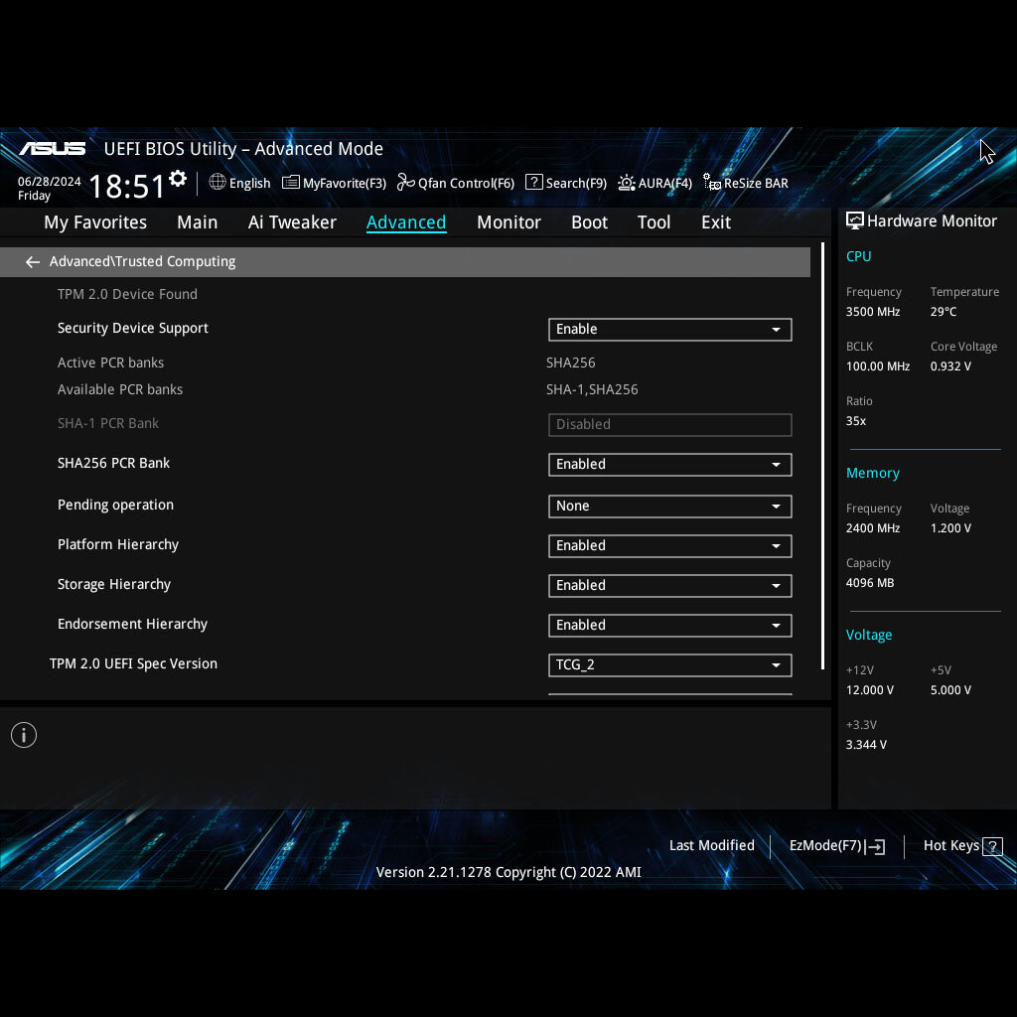Open Qfan Control fan icon

(x=406, y=183)
